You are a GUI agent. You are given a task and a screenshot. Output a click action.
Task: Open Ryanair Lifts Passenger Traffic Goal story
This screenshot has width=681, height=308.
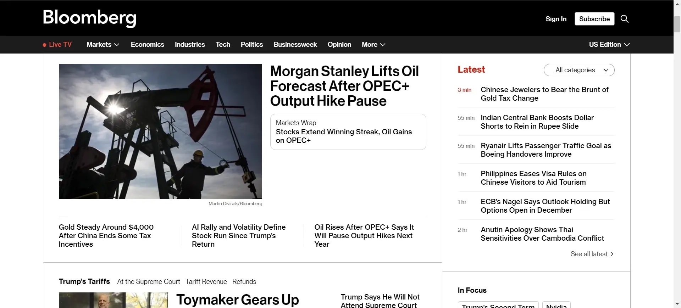point(546,150)
